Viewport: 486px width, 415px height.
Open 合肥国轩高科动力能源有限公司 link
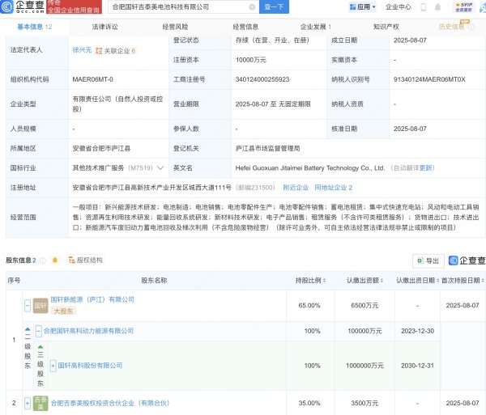[88, 331]
